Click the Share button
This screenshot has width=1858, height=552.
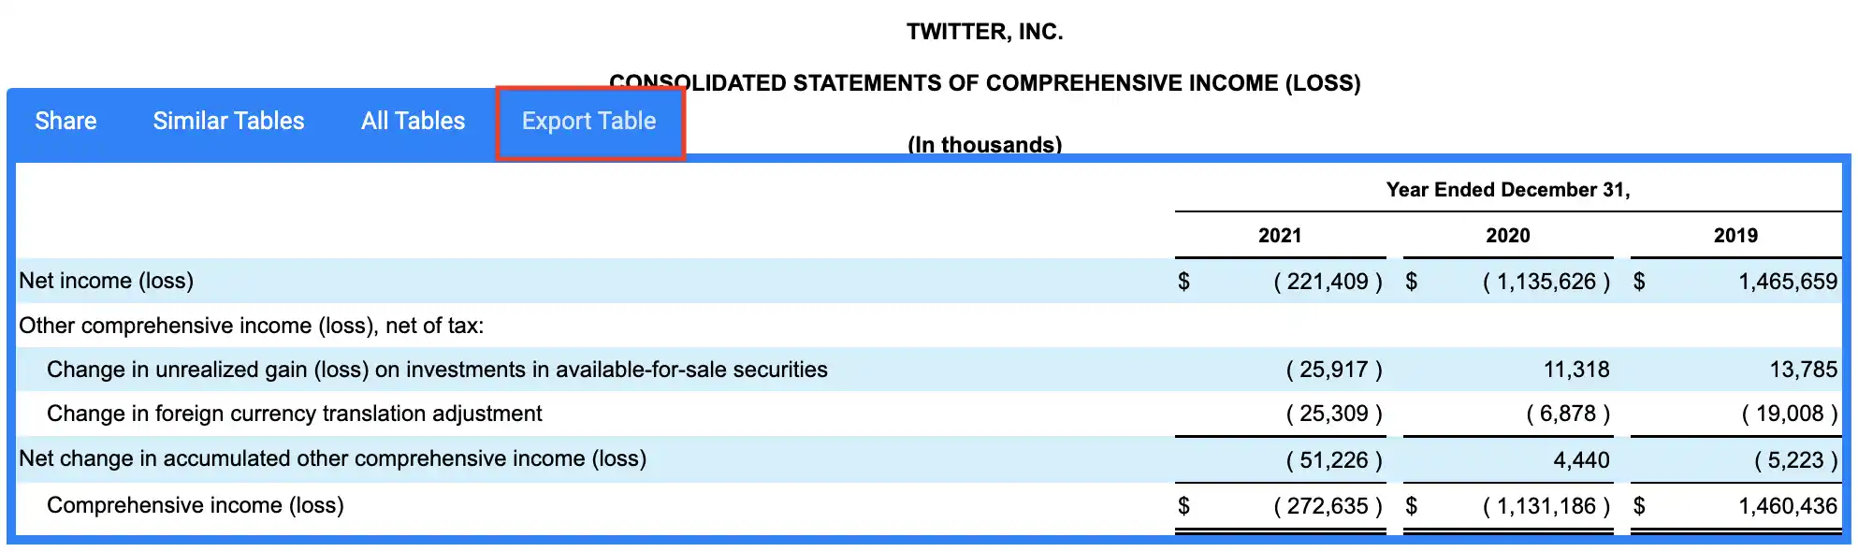pyautogui.click(x=65, y=122)
